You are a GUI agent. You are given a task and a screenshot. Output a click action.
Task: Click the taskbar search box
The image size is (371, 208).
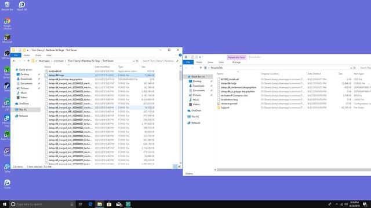point(42,204)
